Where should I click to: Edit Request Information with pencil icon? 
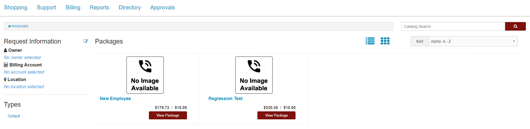click(86, 41)
